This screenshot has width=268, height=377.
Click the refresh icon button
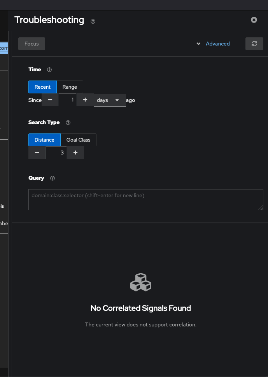[x=254, y=44]
